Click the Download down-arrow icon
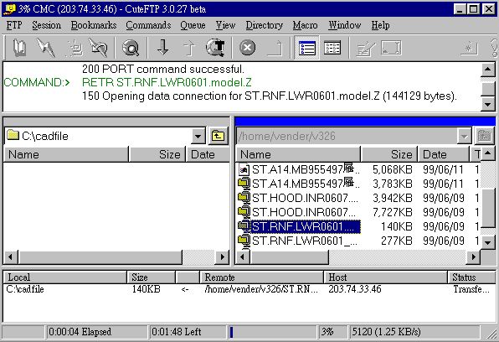This screenshot has height=342, width=499. pyautogui.click(x=163, y=48)
